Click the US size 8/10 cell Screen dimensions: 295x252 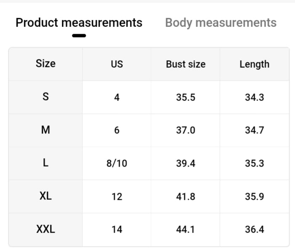[x=117, y=163]
